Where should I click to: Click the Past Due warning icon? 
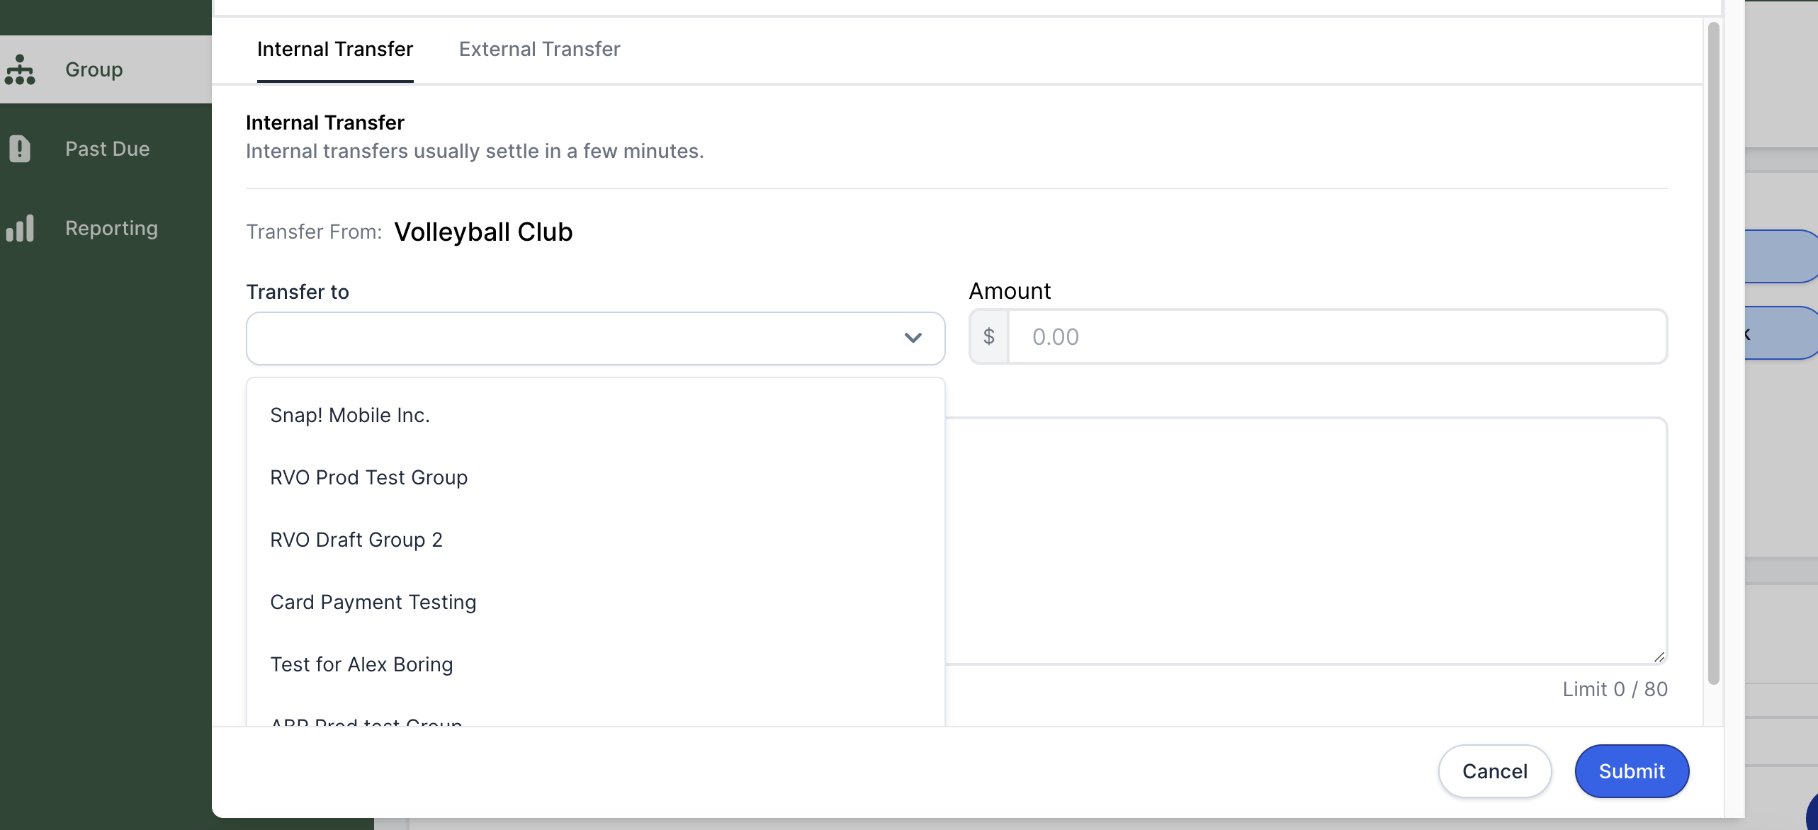(x=20, y=149)
